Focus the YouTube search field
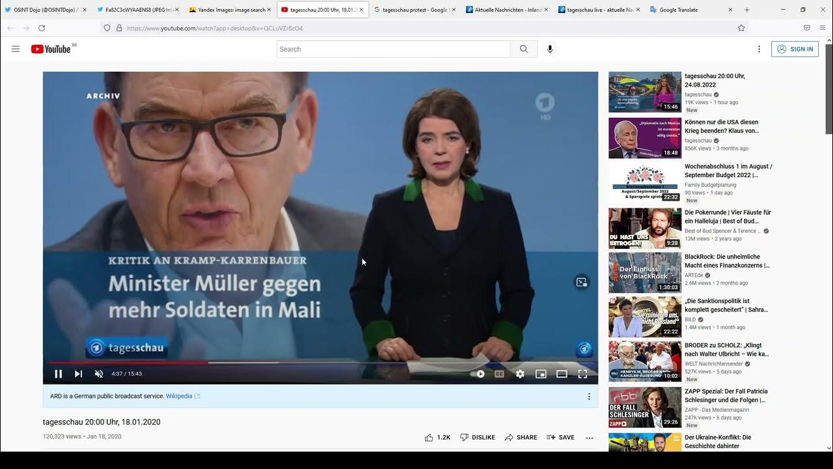 (x=394, y=49)
